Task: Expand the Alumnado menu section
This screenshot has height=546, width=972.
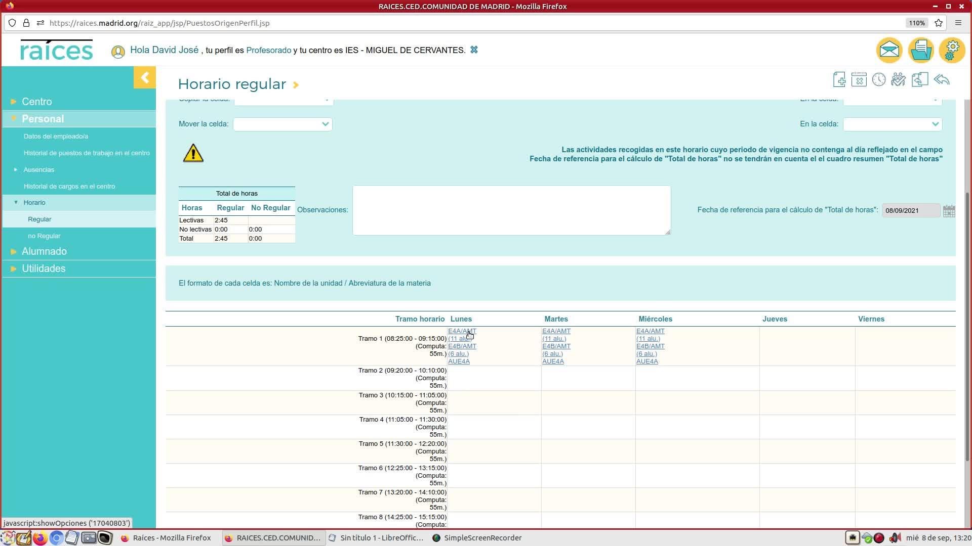Action: pyautogui.click(x=44, y=251)
